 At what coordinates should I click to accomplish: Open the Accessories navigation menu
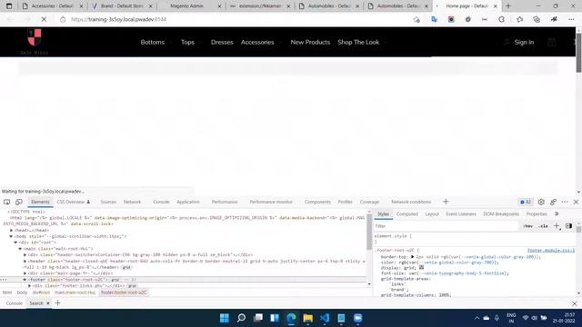[x=257, y=43]
